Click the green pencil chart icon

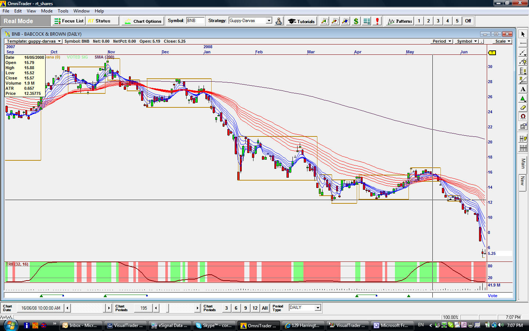324,21
